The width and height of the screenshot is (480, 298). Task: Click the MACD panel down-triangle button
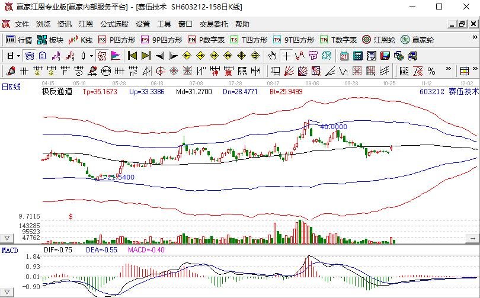(x=7, y=292)
